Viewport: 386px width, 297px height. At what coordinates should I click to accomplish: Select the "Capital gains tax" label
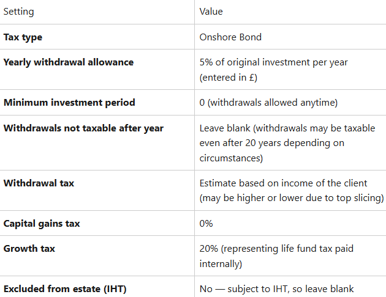(x=42, y=224)
